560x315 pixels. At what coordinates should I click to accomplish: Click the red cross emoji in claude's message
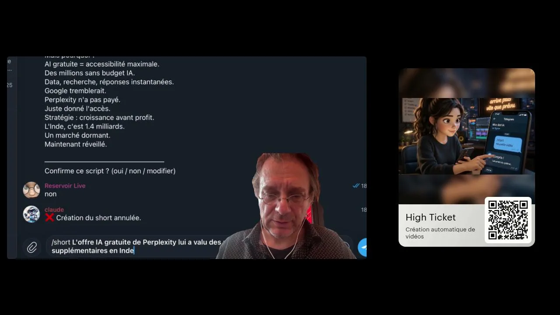point(49,217)
